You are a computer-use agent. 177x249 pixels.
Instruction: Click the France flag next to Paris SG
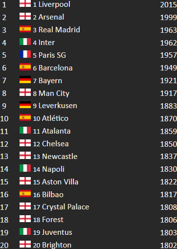[25, 54]
